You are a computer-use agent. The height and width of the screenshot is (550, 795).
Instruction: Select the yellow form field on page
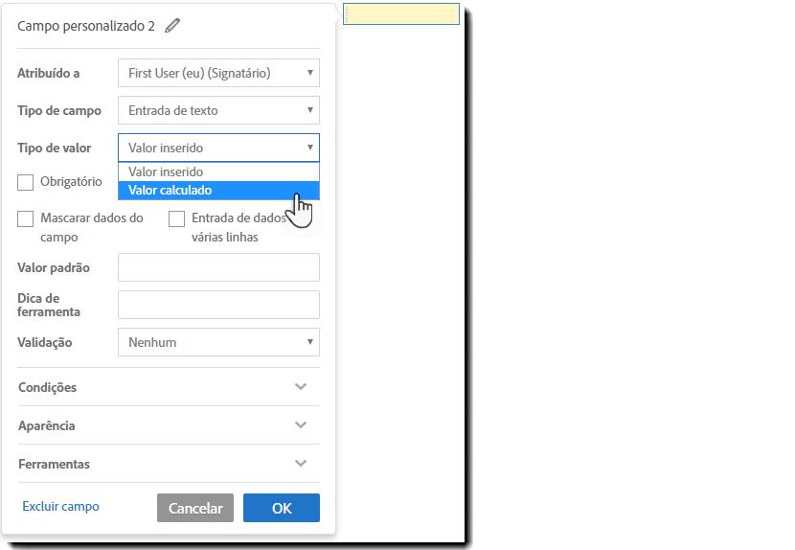(x=401, y=14)
